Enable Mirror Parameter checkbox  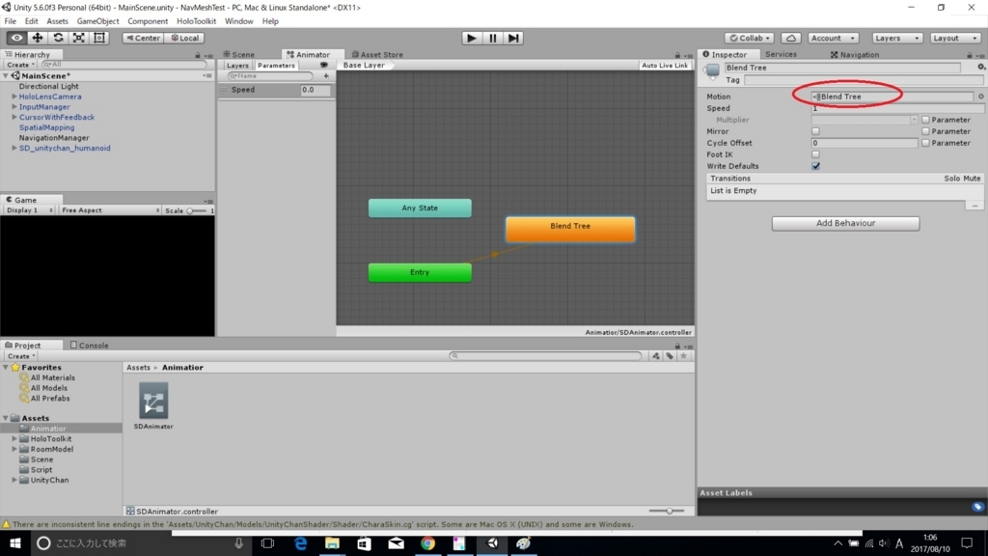pos(925,131)
